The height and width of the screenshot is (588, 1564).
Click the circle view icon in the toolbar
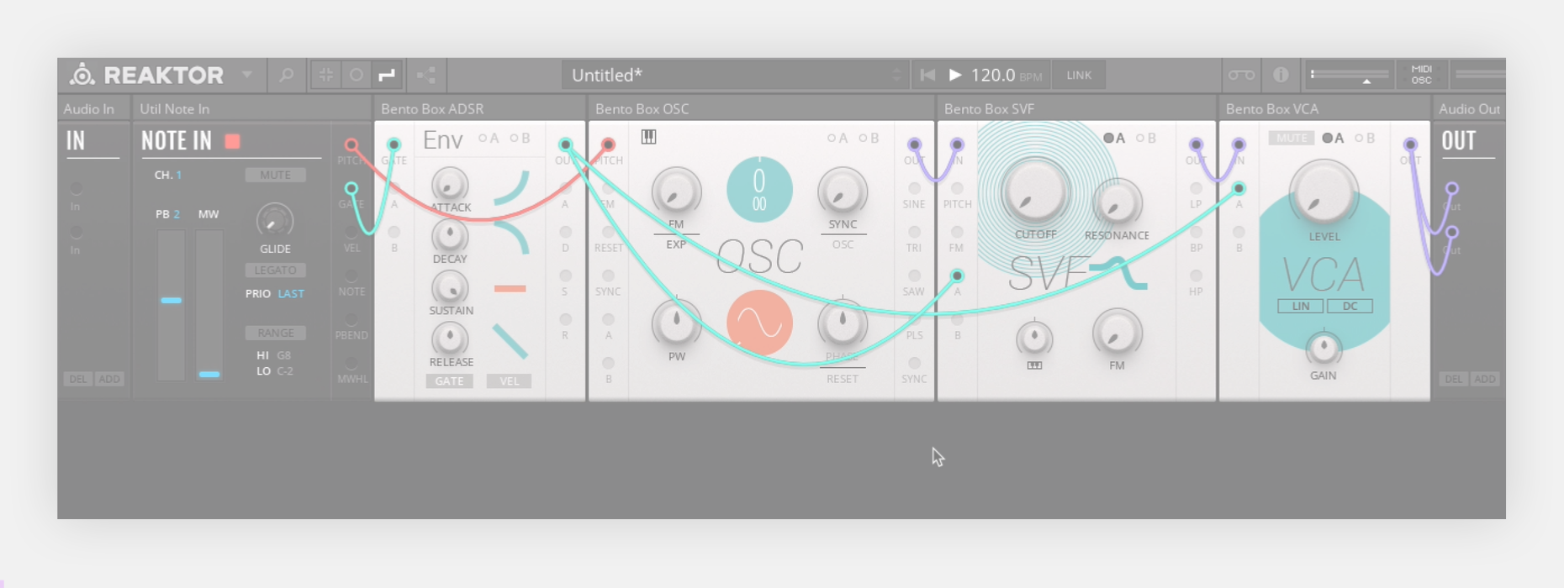pyautogui.click(x=357, y=75)
